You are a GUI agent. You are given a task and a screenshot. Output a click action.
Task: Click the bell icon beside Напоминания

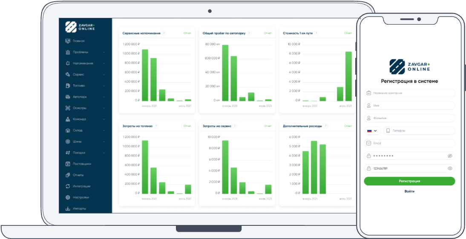click(x=67, y=63)
